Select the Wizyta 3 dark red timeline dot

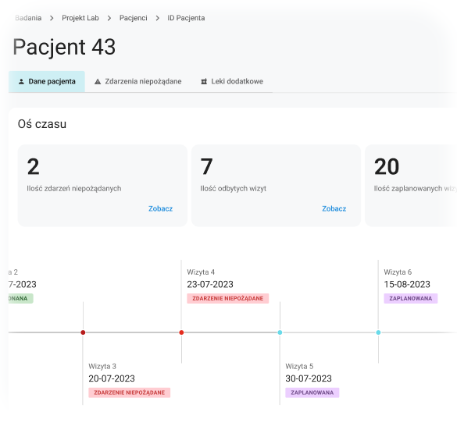[x=83, y=332]
